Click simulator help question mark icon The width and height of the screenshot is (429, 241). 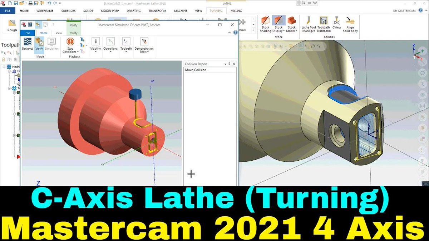[x=235, y=32]
